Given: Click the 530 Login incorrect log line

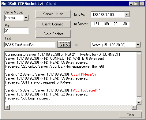Looking at the screenshot, I should point(28,98).
